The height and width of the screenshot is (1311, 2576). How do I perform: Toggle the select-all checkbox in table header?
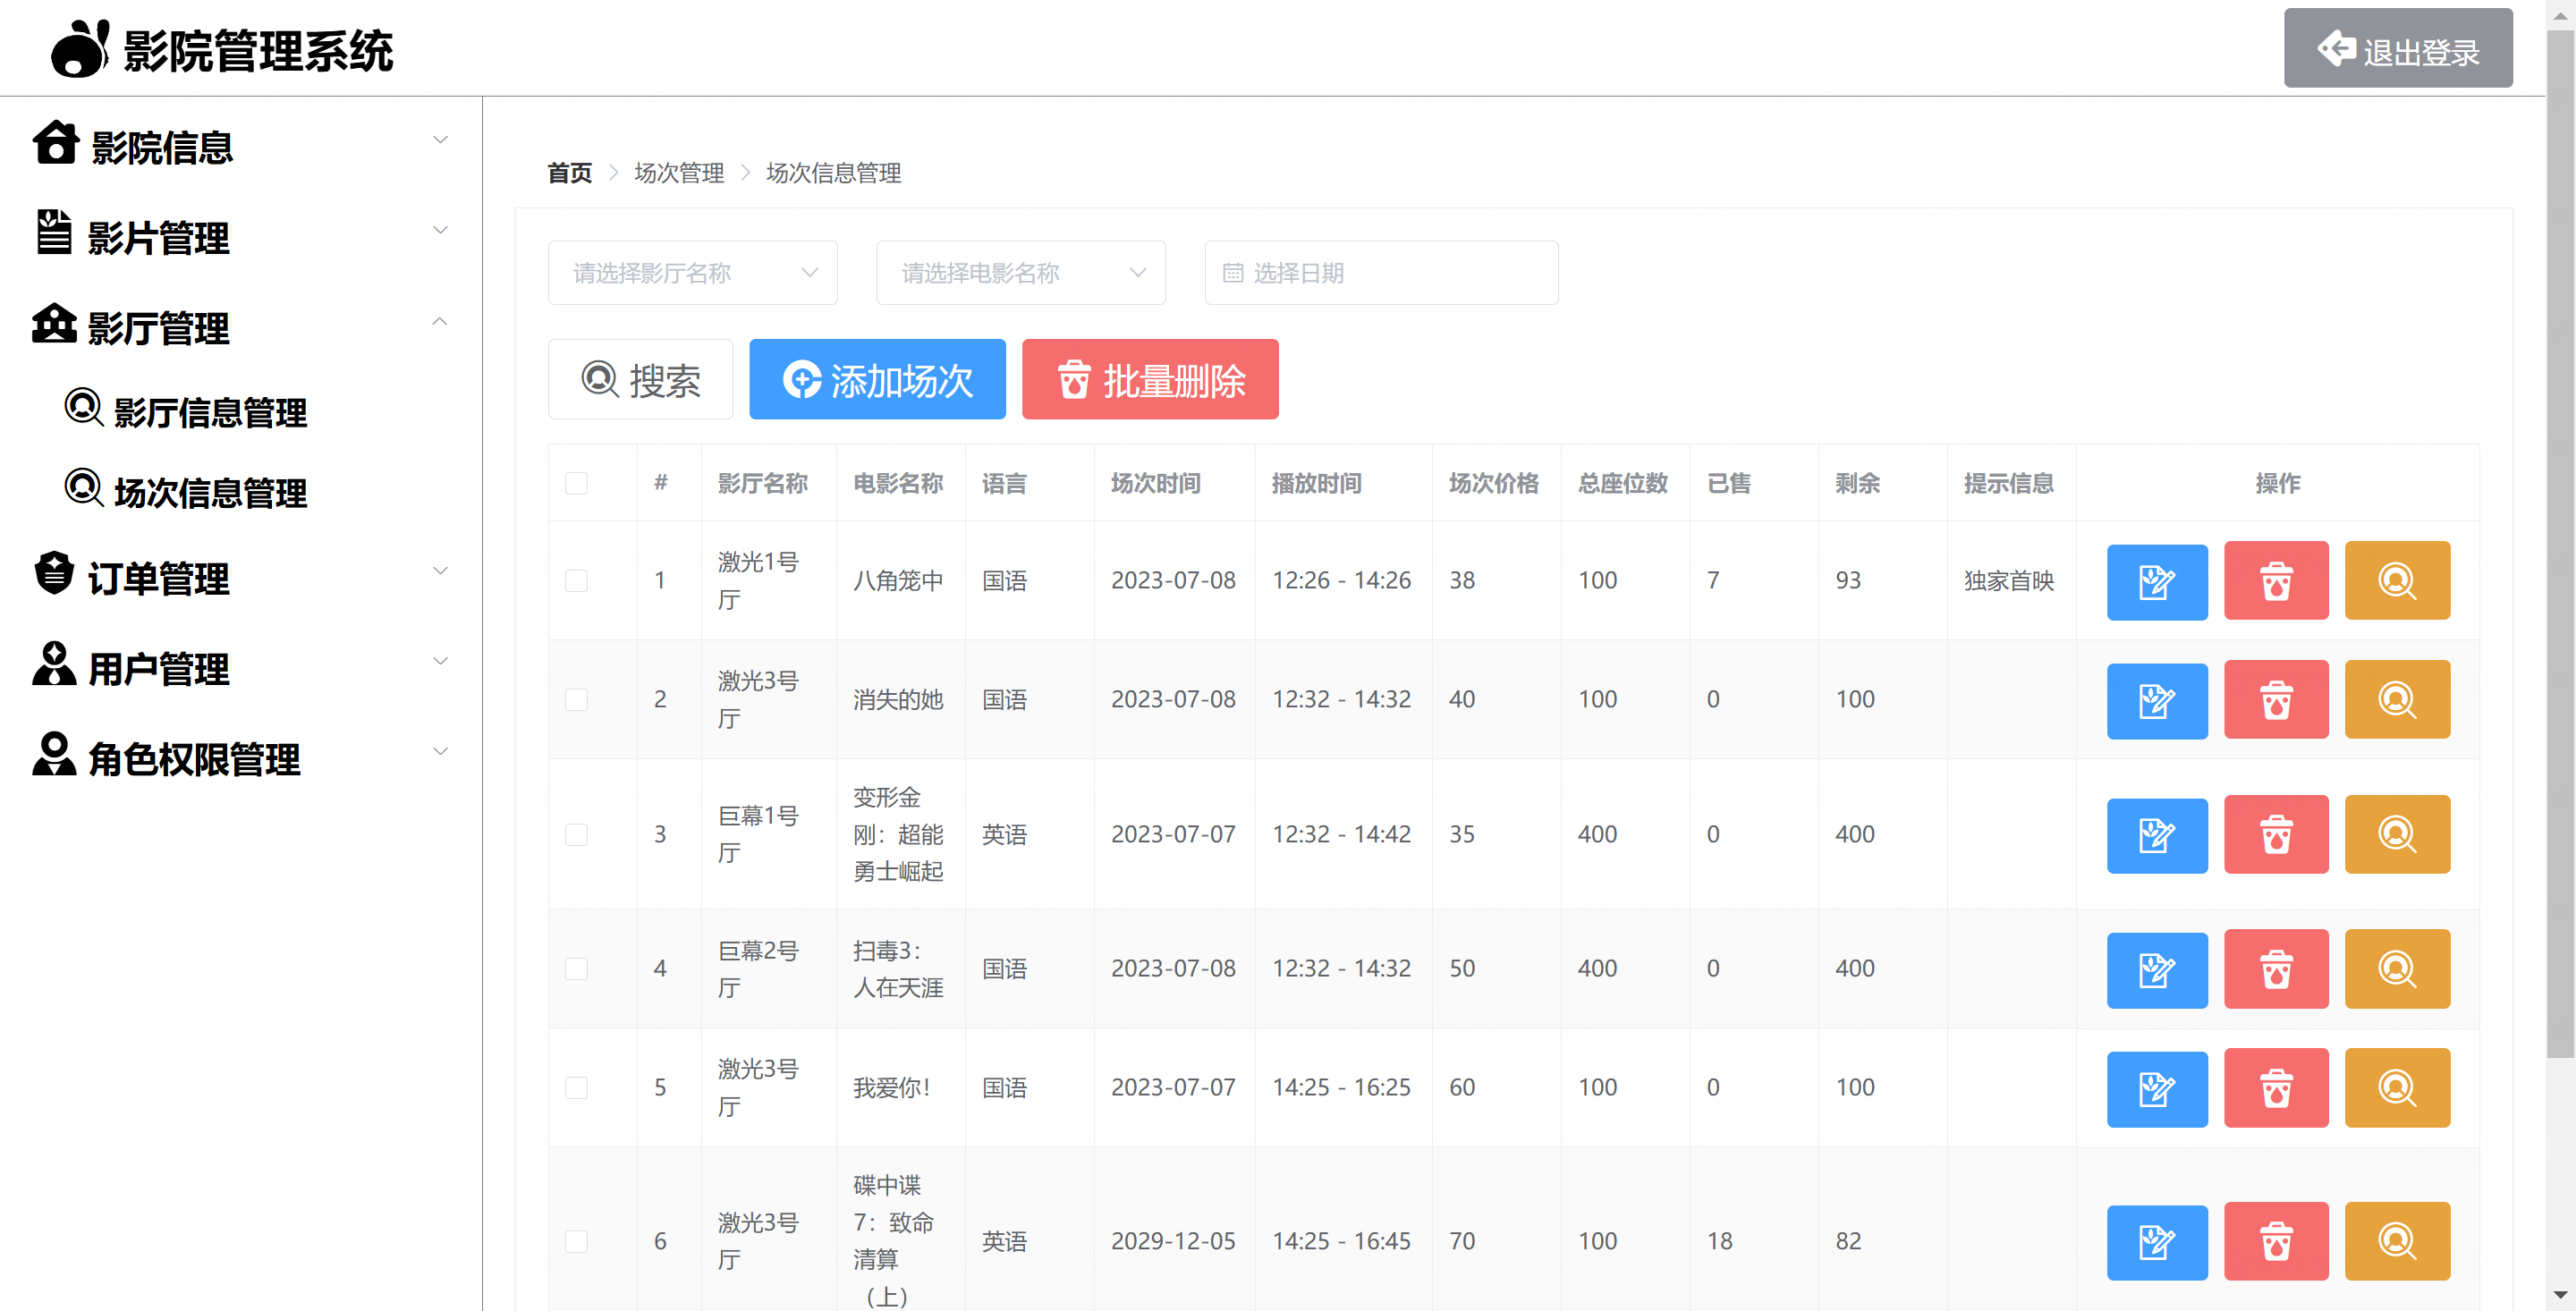point(576,484)
